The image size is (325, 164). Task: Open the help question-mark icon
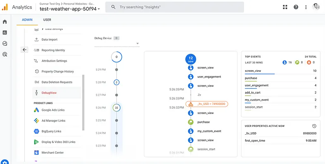tap(296, 7)
